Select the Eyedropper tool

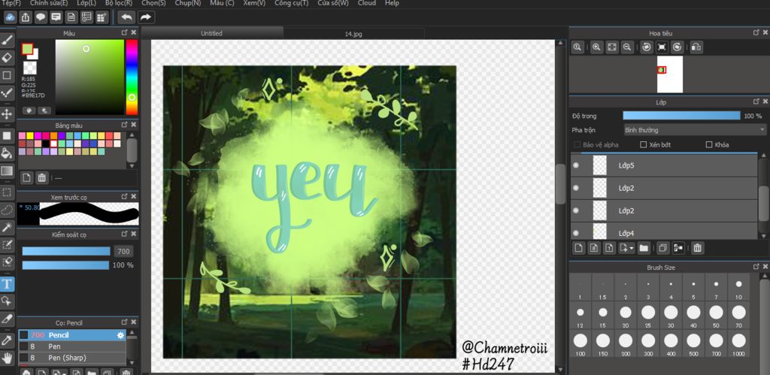point(7,339)
